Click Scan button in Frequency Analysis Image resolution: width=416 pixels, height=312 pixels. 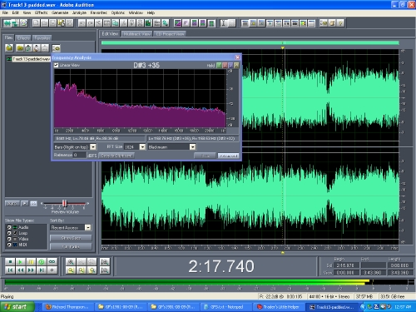tap(205, 156)
